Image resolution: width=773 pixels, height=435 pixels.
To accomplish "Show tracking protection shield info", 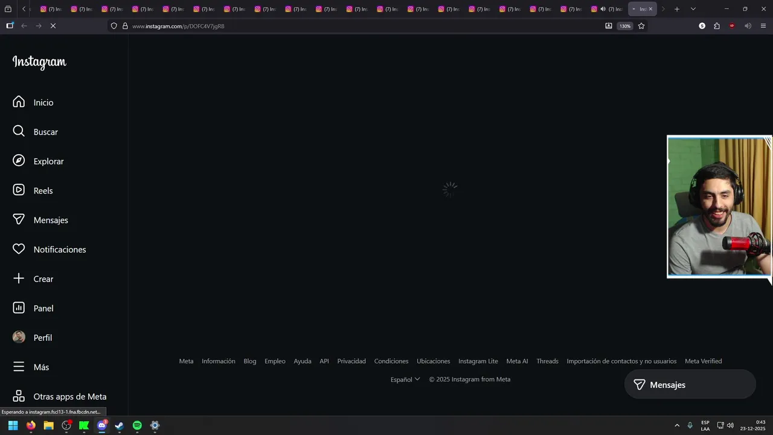I will (114, 26).
